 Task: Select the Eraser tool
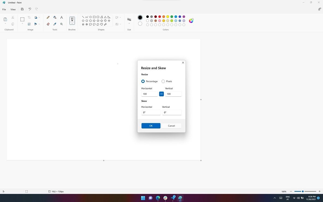(x=48, y=24)
